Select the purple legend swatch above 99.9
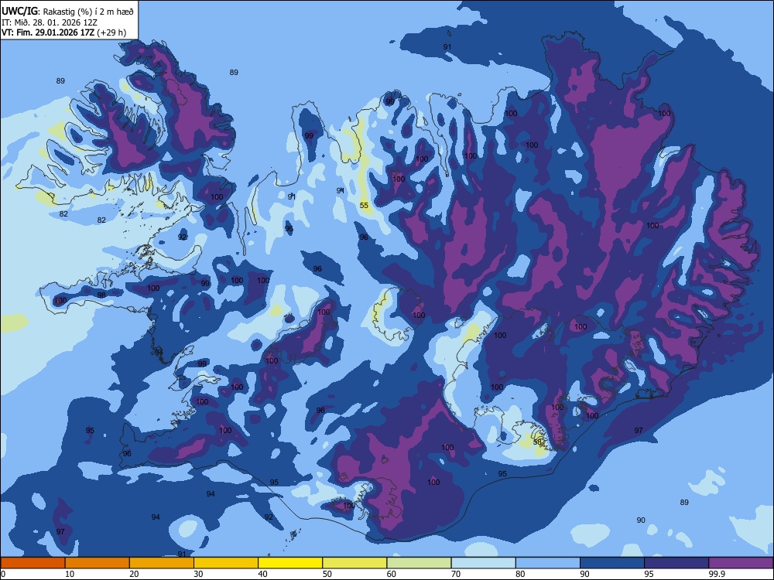The height and width of the screenshot is (580, 774). [741, 563]
